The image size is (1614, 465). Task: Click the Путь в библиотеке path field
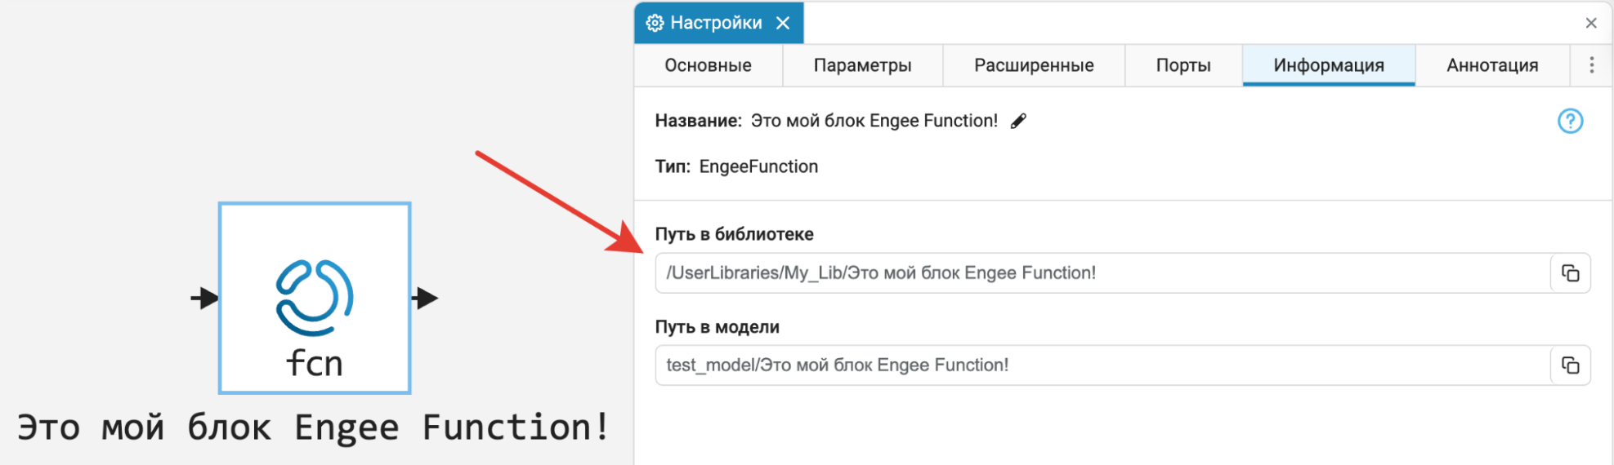[1103, 273]
